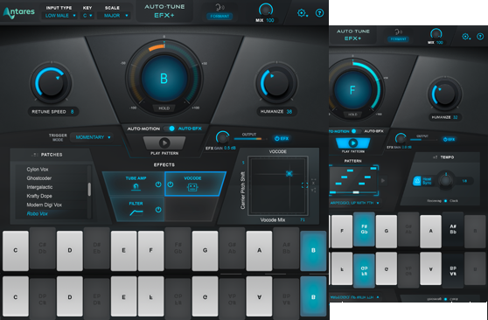Select the Filter curve icon

(x=136, y=212)
